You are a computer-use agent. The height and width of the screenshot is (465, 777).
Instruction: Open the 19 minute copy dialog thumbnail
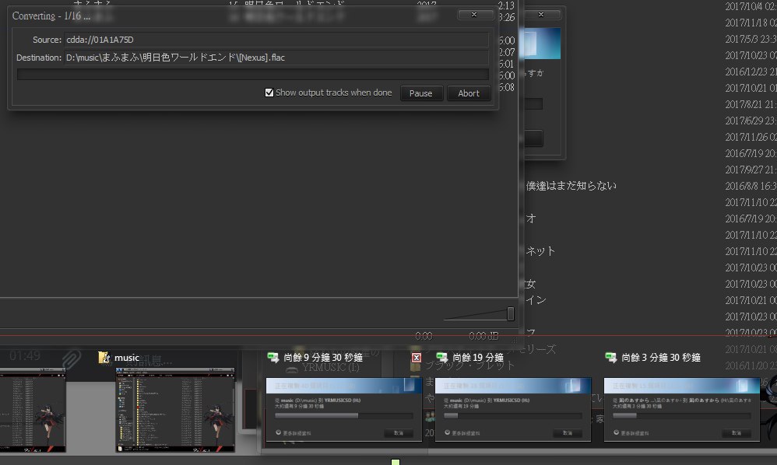coord(513,409)
